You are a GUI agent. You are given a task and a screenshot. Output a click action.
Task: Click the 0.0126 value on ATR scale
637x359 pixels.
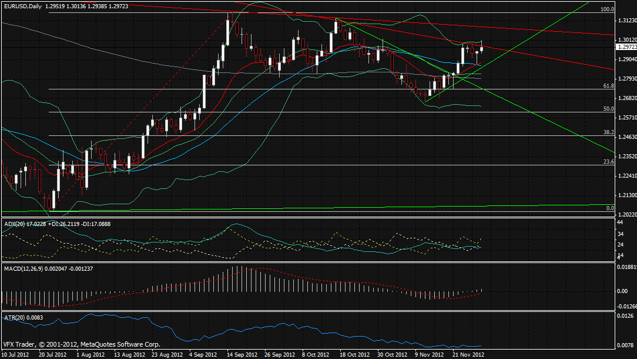coord(624,315)
